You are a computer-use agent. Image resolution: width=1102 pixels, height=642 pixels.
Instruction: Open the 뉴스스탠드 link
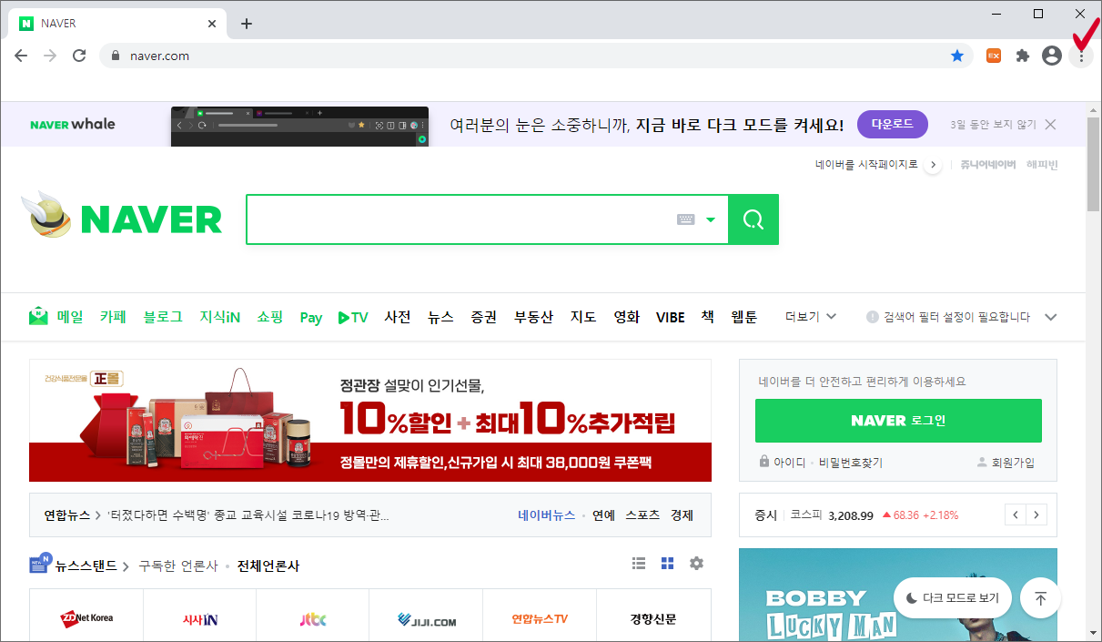pyautogui.click(x=86, y=566)
